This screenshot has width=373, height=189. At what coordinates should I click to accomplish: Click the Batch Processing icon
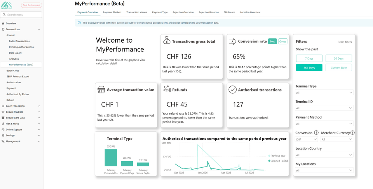pos(3,106)
